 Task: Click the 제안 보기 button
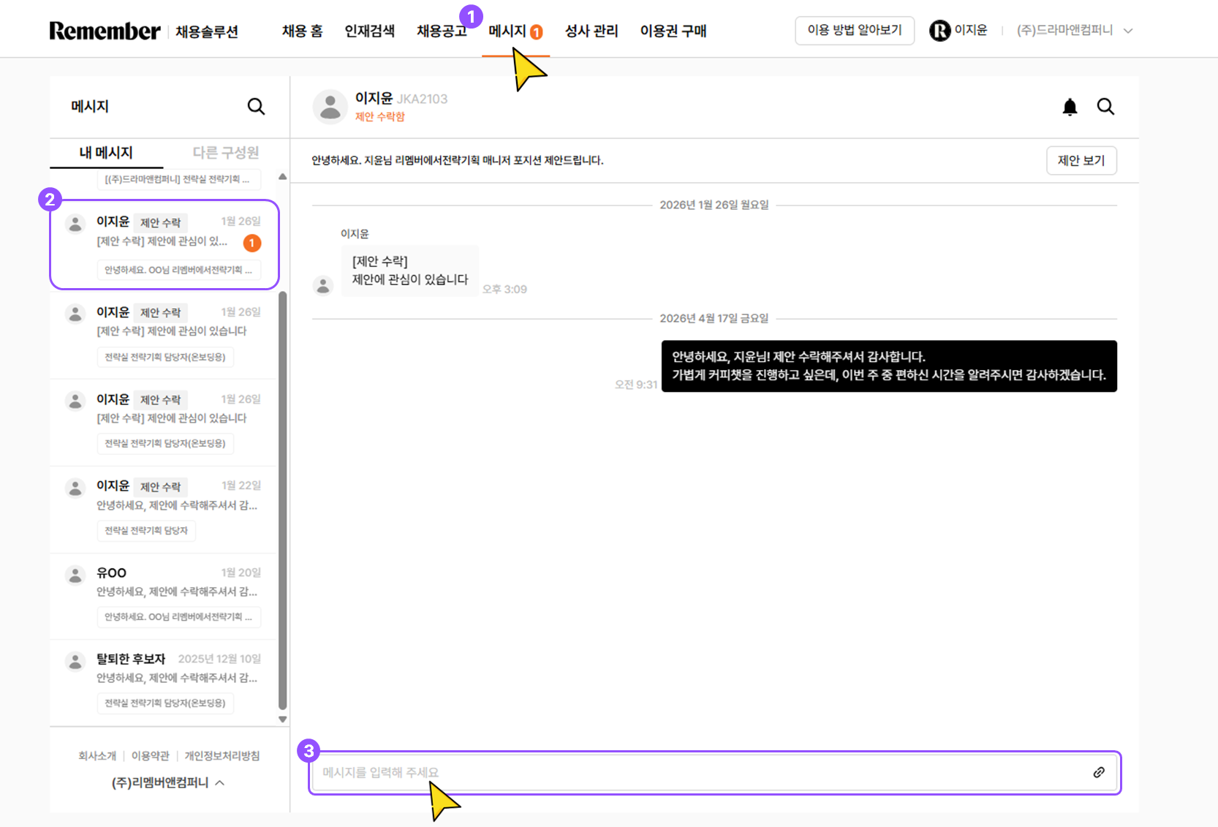click(1081, 160)
